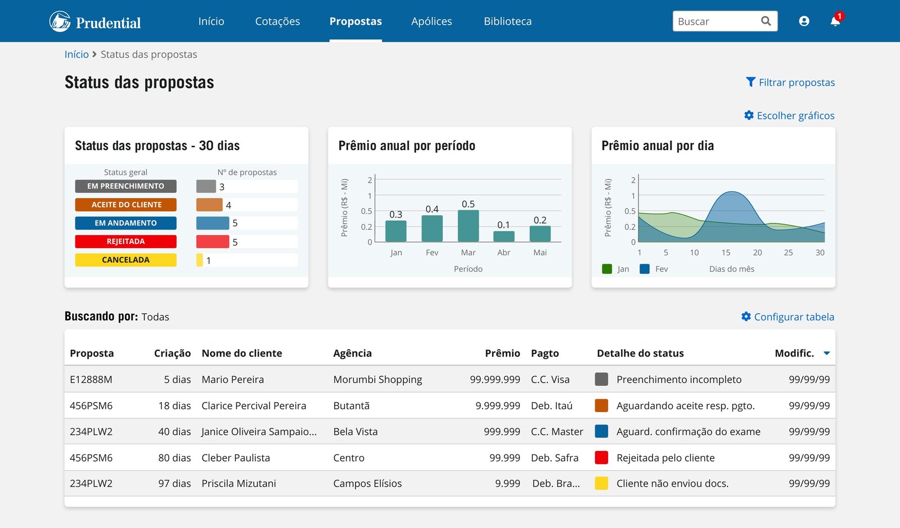Image resolution: width=900 pixels, height=528 pixels.
Task: Click gray bar showing 3 propostas
Action: click(206, 186)
